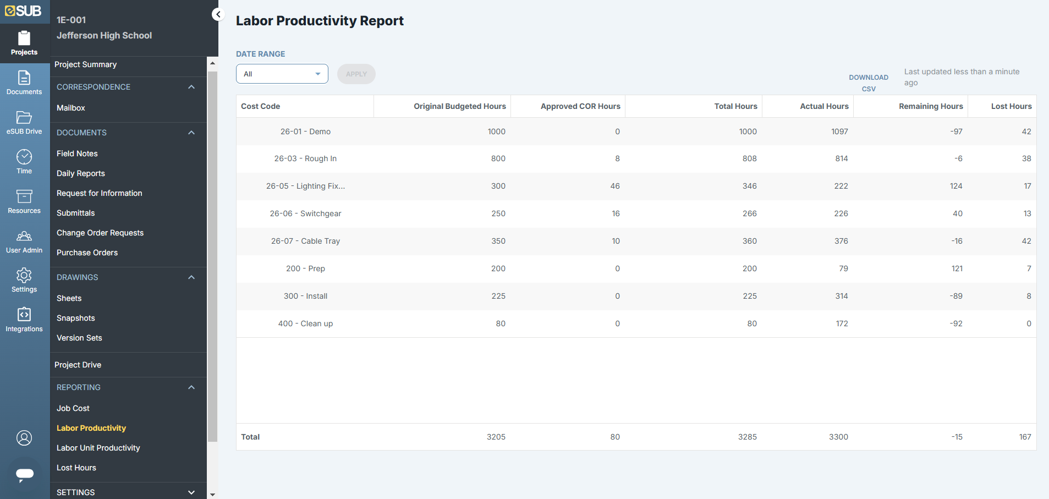Open the Integrations icon
This screenshot has height=499, width=1049.
[x=24, y=319]
